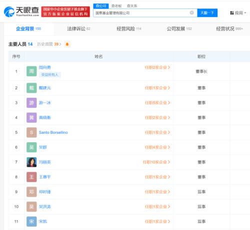250x230 pixels.
Task: Click the 职位 column header
Action: pyautogui.click(x=201, y=56)
